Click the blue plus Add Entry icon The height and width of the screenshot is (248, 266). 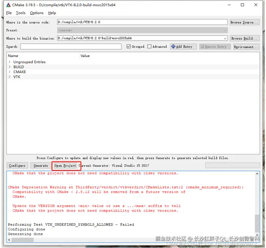(x=173, y=46)
